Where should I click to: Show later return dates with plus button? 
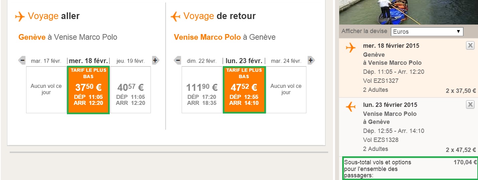click(x=311, y=60)
